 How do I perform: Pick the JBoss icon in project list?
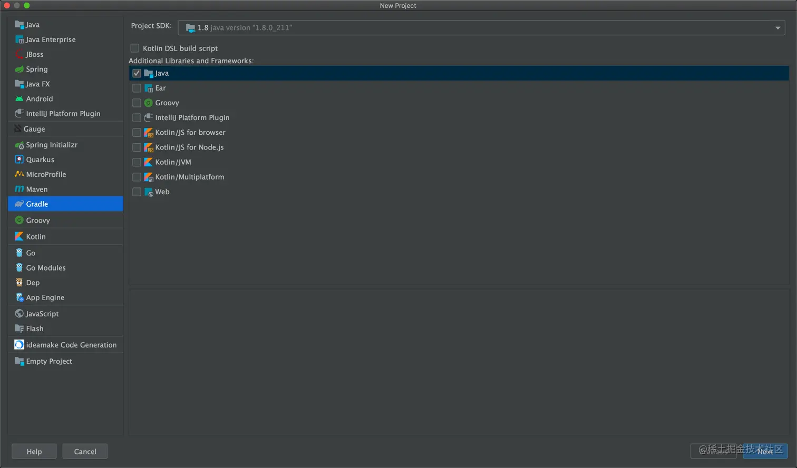20,54
